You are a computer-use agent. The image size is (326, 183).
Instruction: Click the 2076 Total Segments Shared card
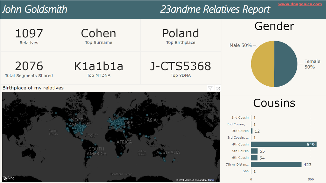29,68
